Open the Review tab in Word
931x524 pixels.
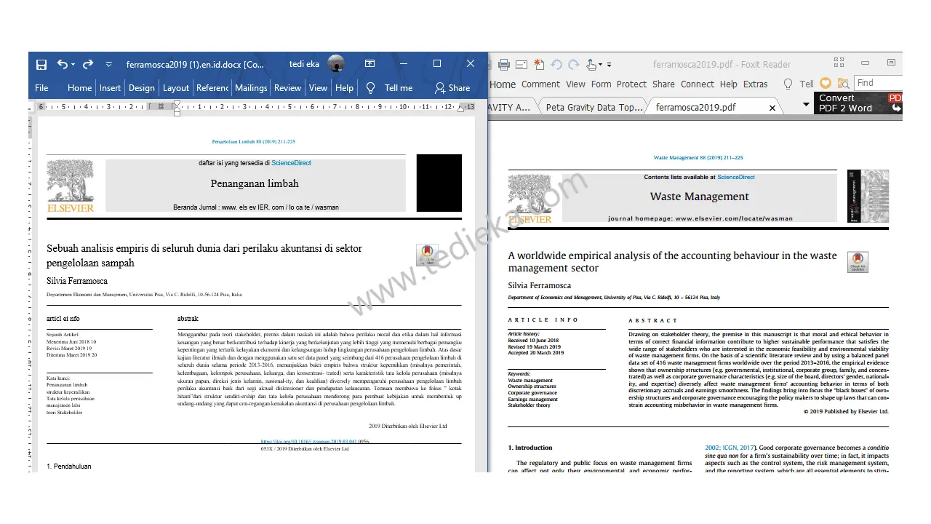click(287, 88)
